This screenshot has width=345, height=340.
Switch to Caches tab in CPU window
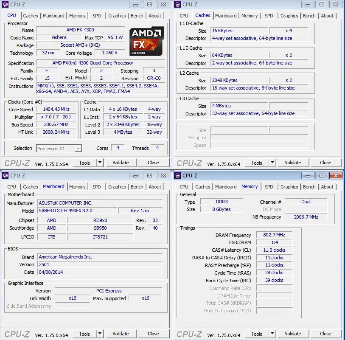(x=31, y=16)
